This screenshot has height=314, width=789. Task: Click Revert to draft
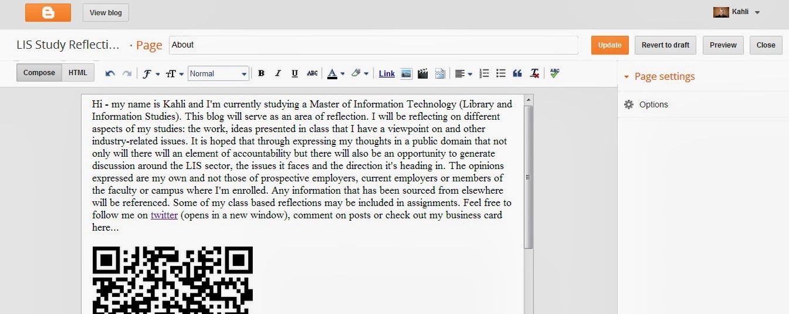click(x=665, y=45)
